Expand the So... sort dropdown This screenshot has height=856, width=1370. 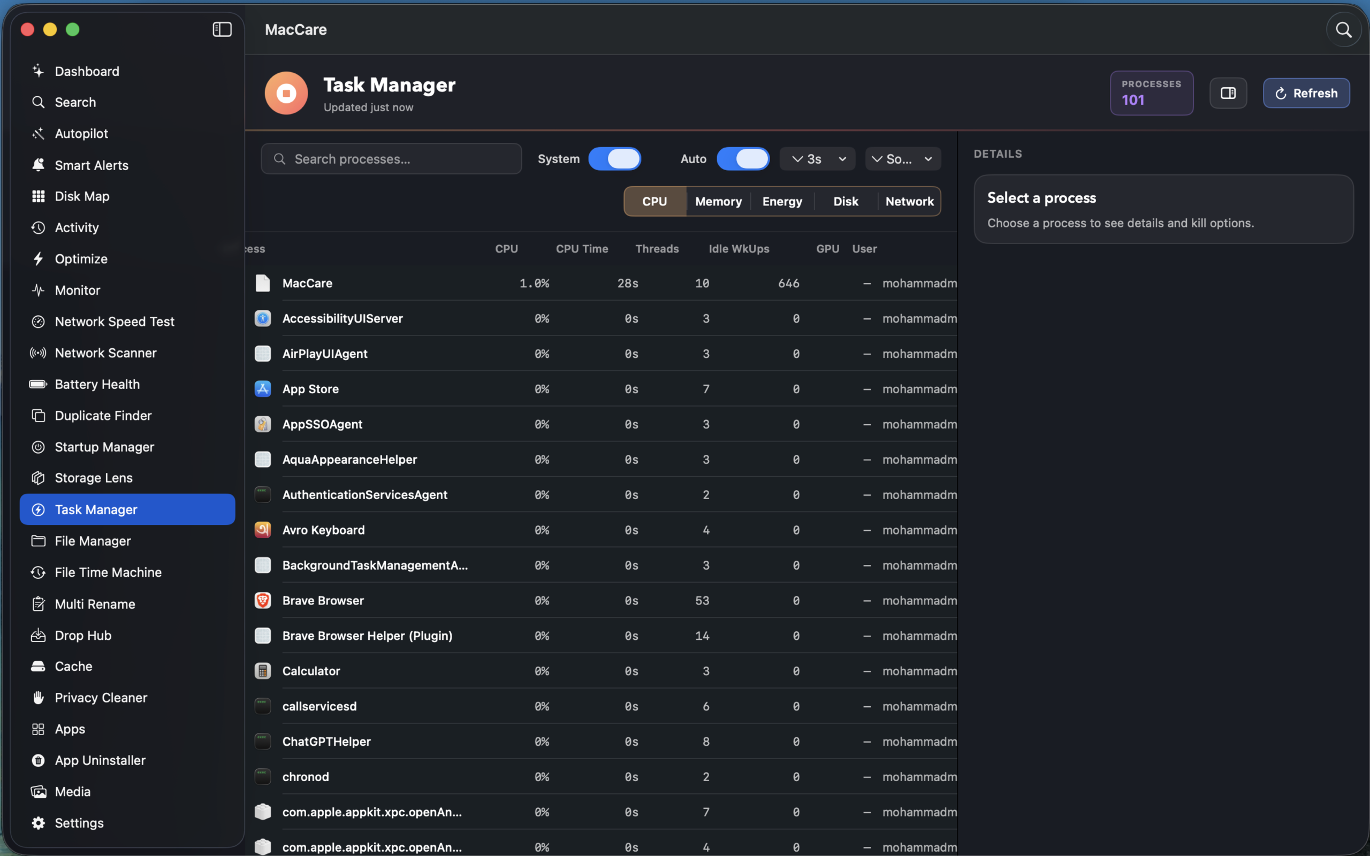tap(903, 159)
